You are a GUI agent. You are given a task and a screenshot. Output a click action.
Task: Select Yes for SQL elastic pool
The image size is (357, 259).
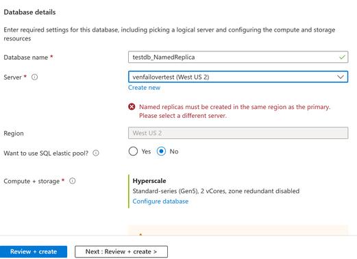point(133,151)
